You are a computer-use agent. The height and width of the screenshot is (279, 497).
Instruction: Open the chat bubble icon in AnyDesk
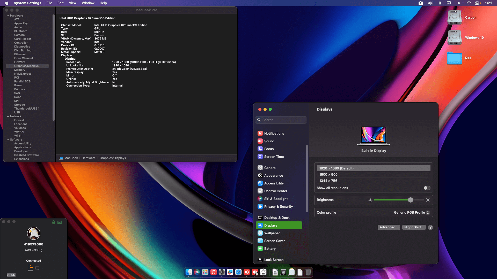coord(37,268)
